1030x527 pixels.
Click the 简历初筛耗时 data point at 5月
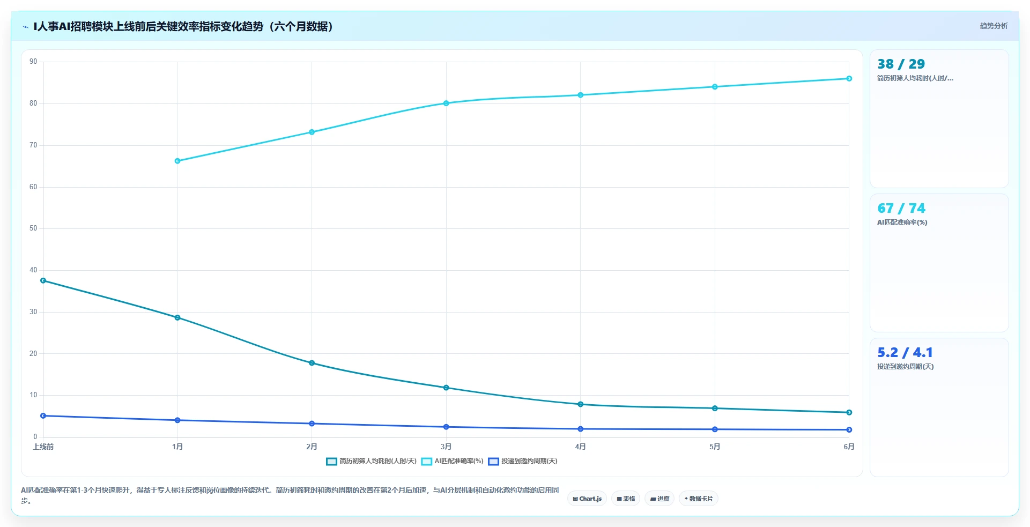[x=715, y=409]
